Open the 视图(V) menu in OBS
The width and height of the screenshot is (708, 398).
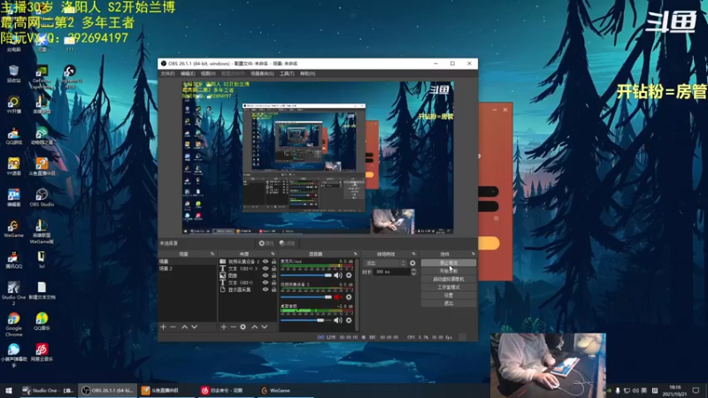click(x=208, y=73)
